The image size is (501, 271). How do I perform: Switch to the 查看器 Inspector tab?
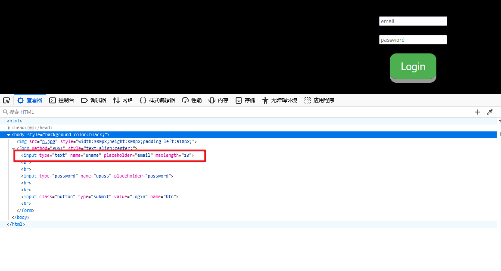pos(30,100)
